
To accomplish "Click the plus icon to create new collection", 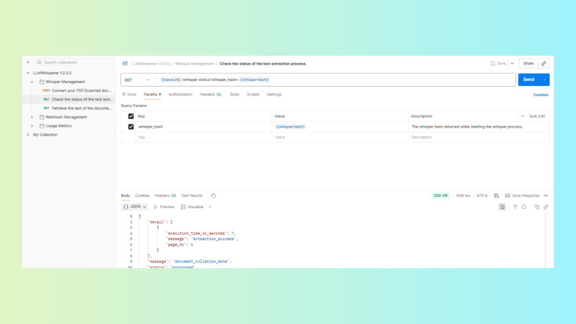I will point(28,62).
